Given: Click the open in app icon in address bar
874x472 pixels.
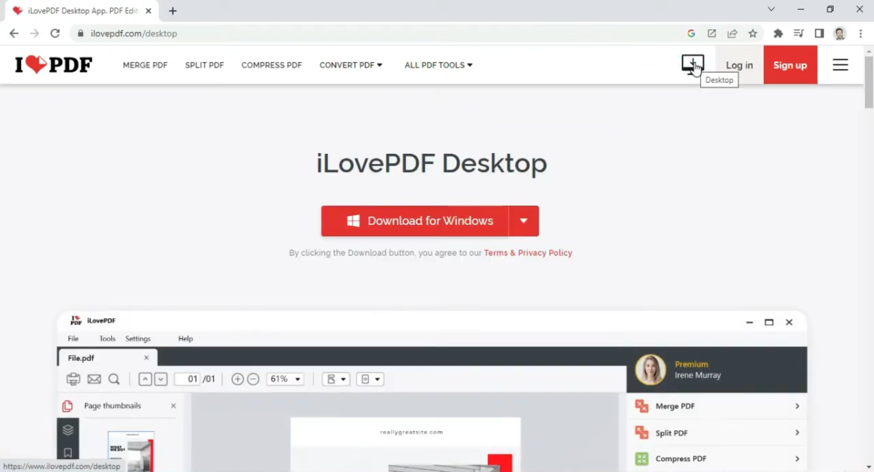Looking at the screenshot, I should point(711,33).
